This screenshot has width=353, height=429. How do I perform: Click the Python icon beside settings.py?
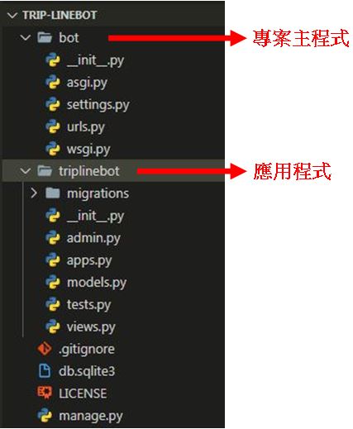(x=53, y=104)
